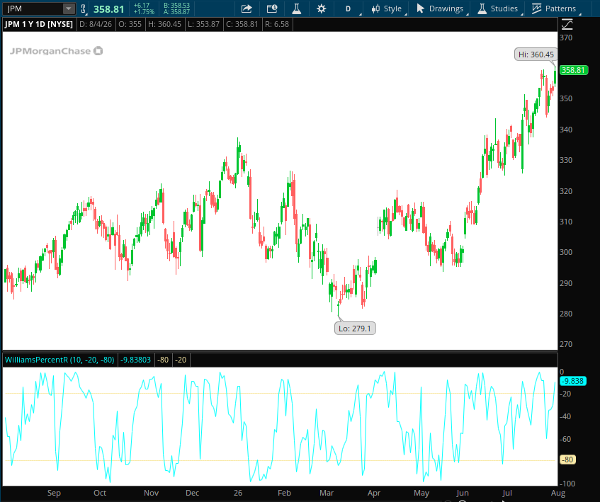600x502 pixels.
Task: Click the Feb label on time axis
Action: coord(284,493)
